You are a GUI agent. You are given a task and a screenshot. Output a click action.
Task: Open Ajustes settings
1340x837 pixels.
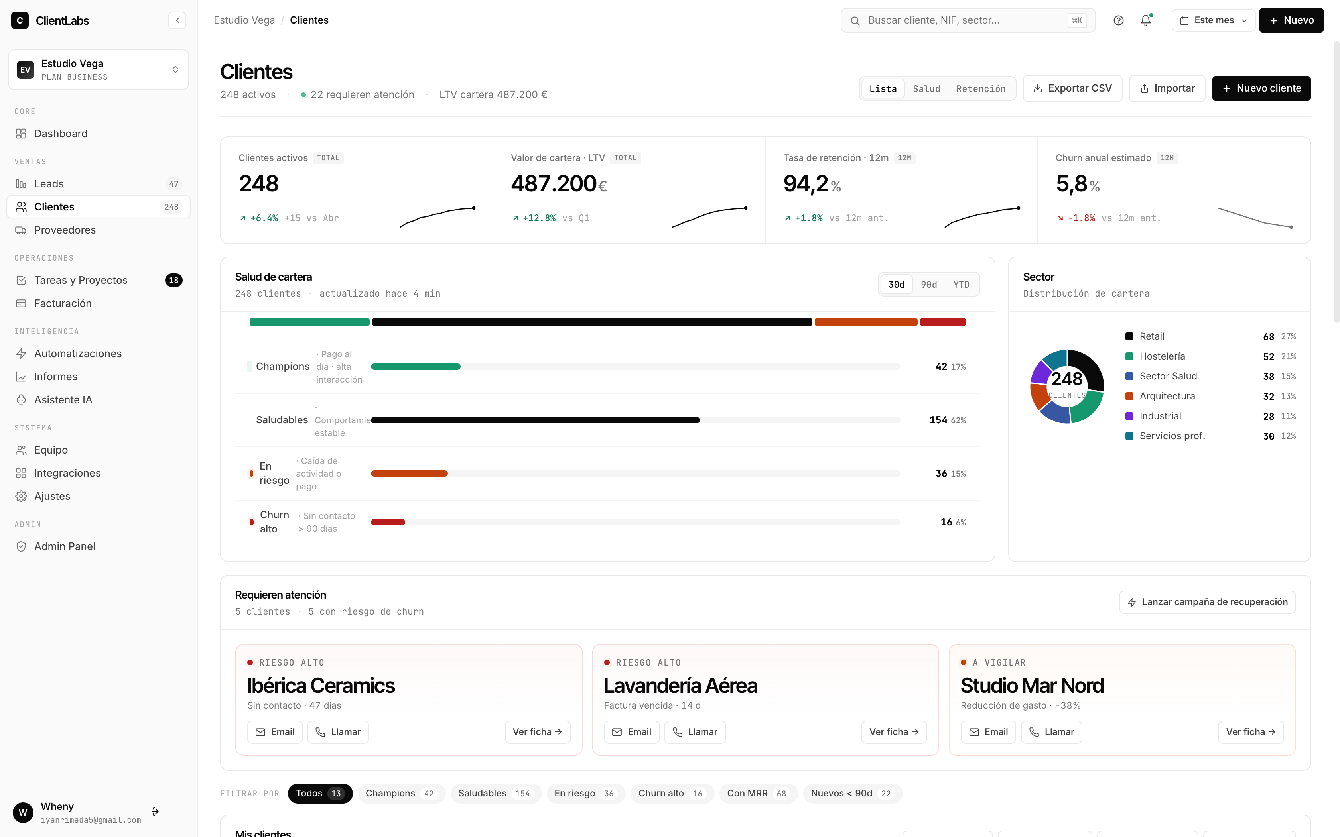click(x=99, y=497)
